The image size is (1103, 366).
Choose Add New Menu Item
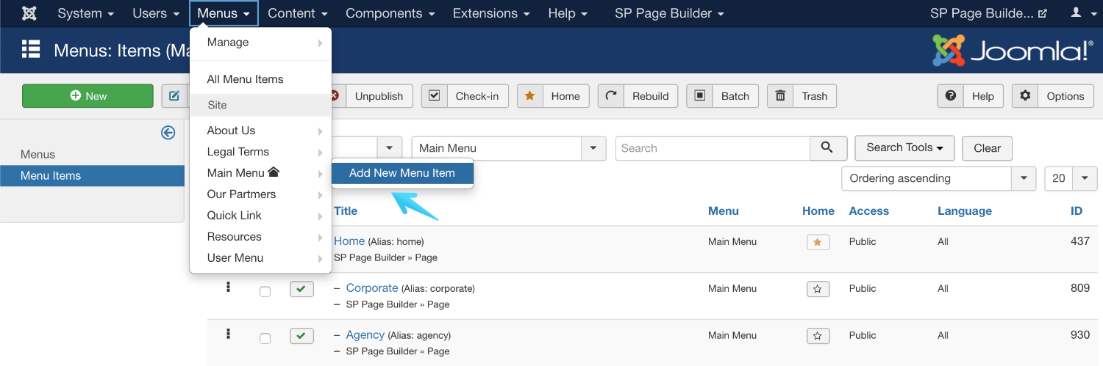click(x=401, y=173)
